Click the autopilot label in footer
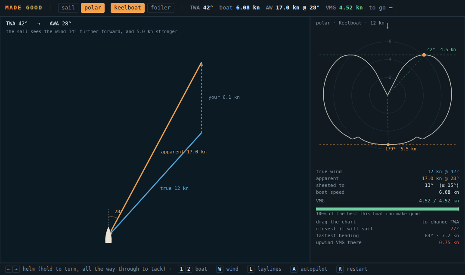The image size is (465, 275). click(314, 269)
